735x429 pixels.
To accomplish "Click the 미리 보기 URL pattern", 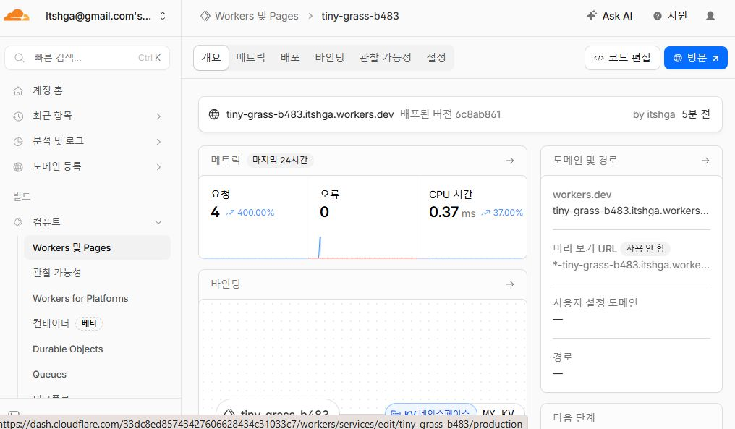I will (631, 265).
